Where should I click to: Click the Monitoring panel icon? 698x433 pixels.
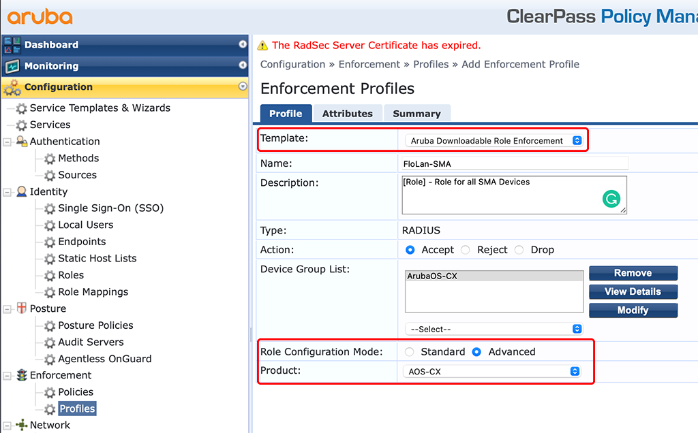point(12,66)
